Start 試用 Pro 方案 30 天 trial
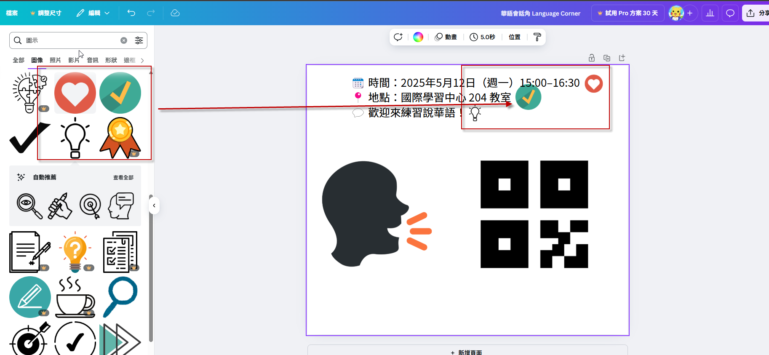769x355 pixels. (627, 13)
